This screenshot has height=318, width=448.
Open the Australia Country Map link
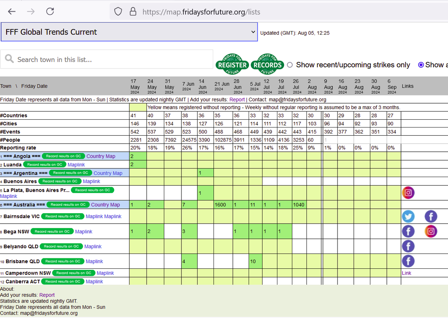[x=106, y=205]
